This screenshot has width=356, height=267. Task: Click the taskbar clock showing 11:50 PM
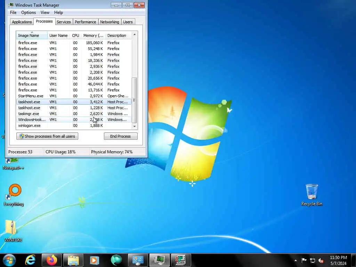[x=338, y=260]
